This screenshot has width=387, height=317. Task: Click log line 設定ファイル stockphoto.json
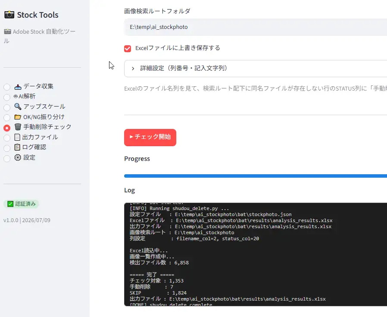coord(211,214)
